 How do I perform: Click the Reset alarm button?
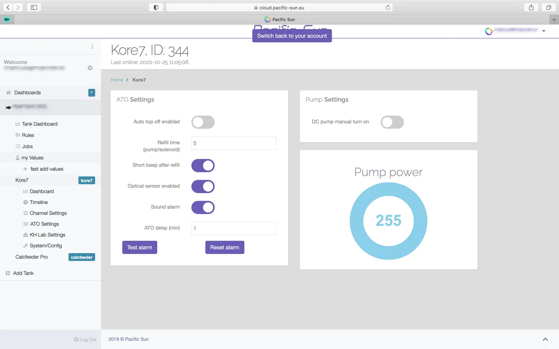coord(225,247)
